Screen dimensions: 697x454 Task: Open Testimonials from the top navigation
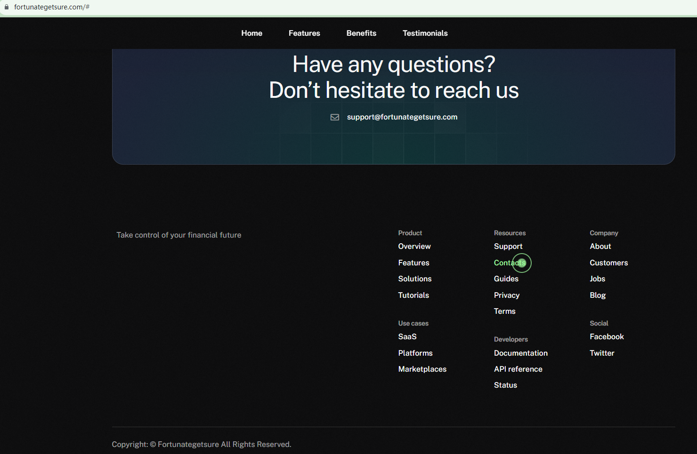pos(425,33)
